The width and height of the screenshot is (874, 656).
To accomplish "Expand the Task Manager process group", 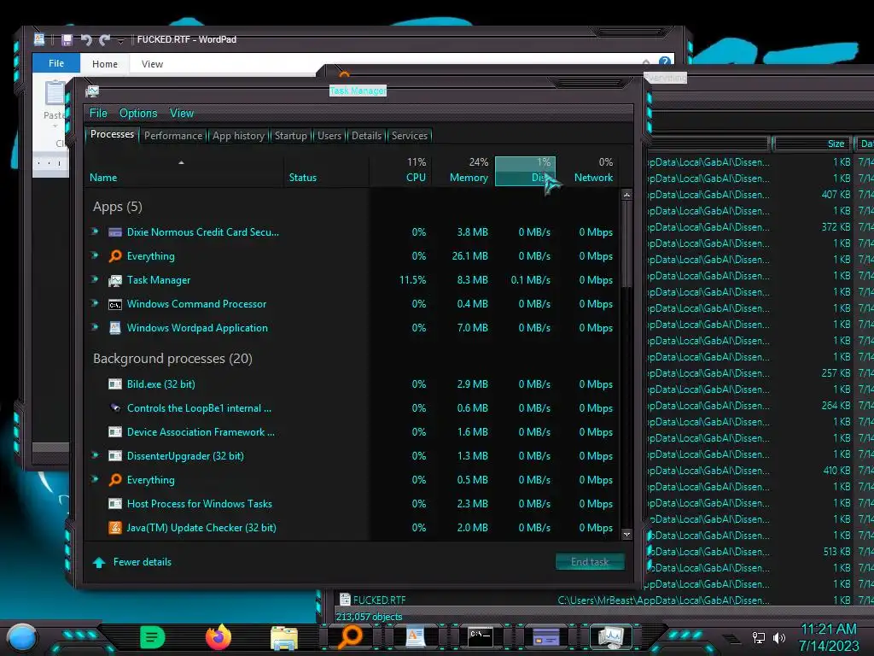I will [95, 279].
